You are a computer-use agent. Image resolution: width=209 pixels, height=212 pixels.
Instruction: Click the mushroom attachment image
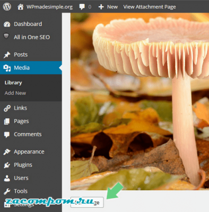coord(140,101)
